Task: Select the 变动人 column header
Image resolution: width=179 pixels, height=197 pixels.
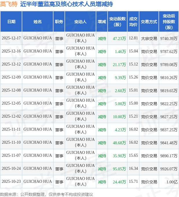Action: coord(80,22)
